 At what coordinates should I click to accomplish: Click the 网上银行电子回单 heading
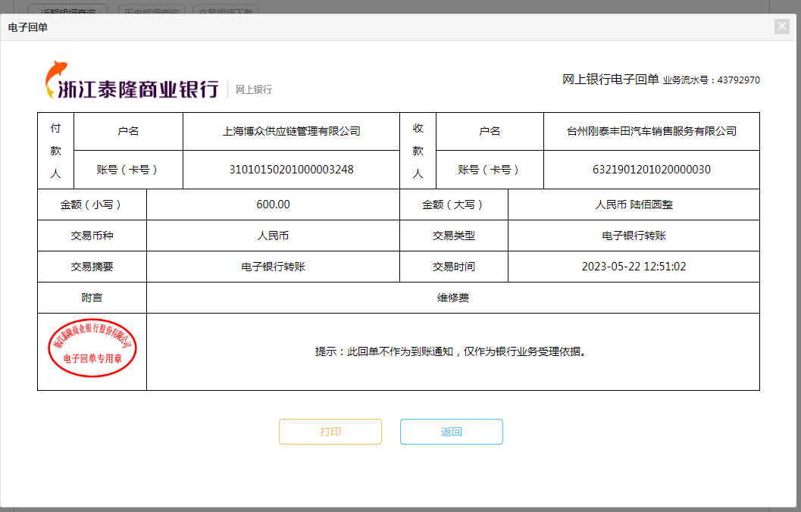click(x=610, y=80)
